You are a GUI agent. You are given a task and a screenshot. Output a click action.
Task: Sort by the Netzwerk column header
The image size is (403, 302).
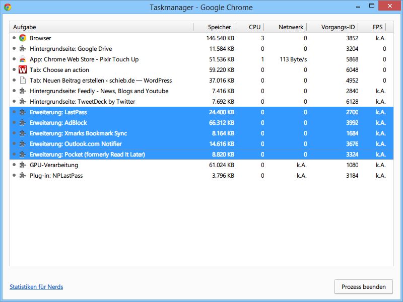coord(285,27)
